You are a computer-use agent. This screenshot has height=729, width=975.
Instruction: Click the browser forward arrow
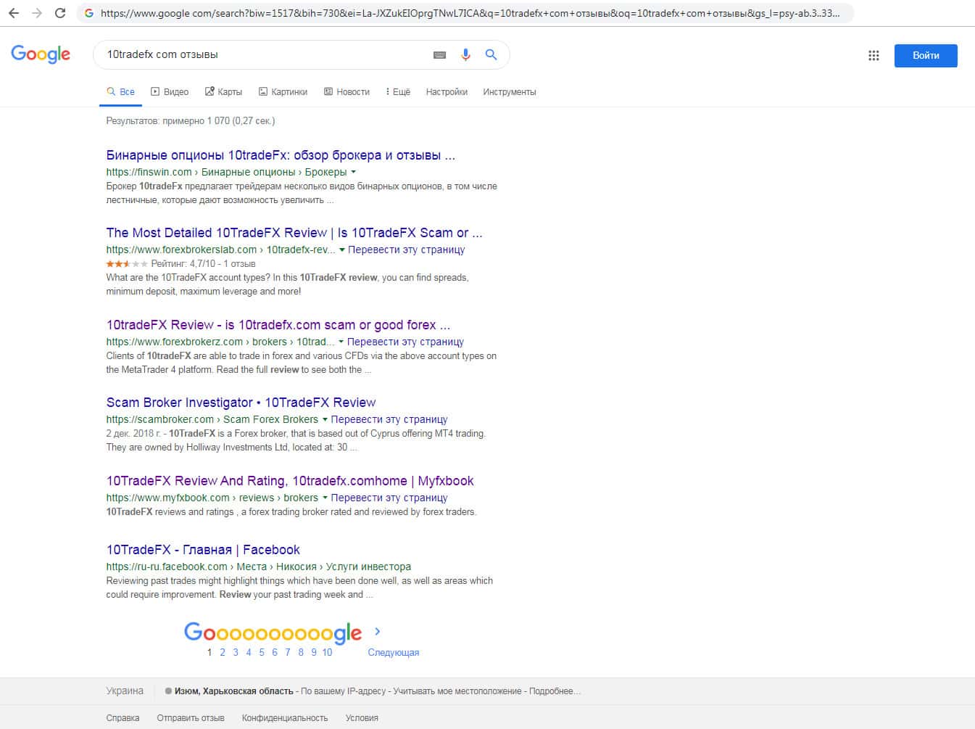[x=37, y=13]
